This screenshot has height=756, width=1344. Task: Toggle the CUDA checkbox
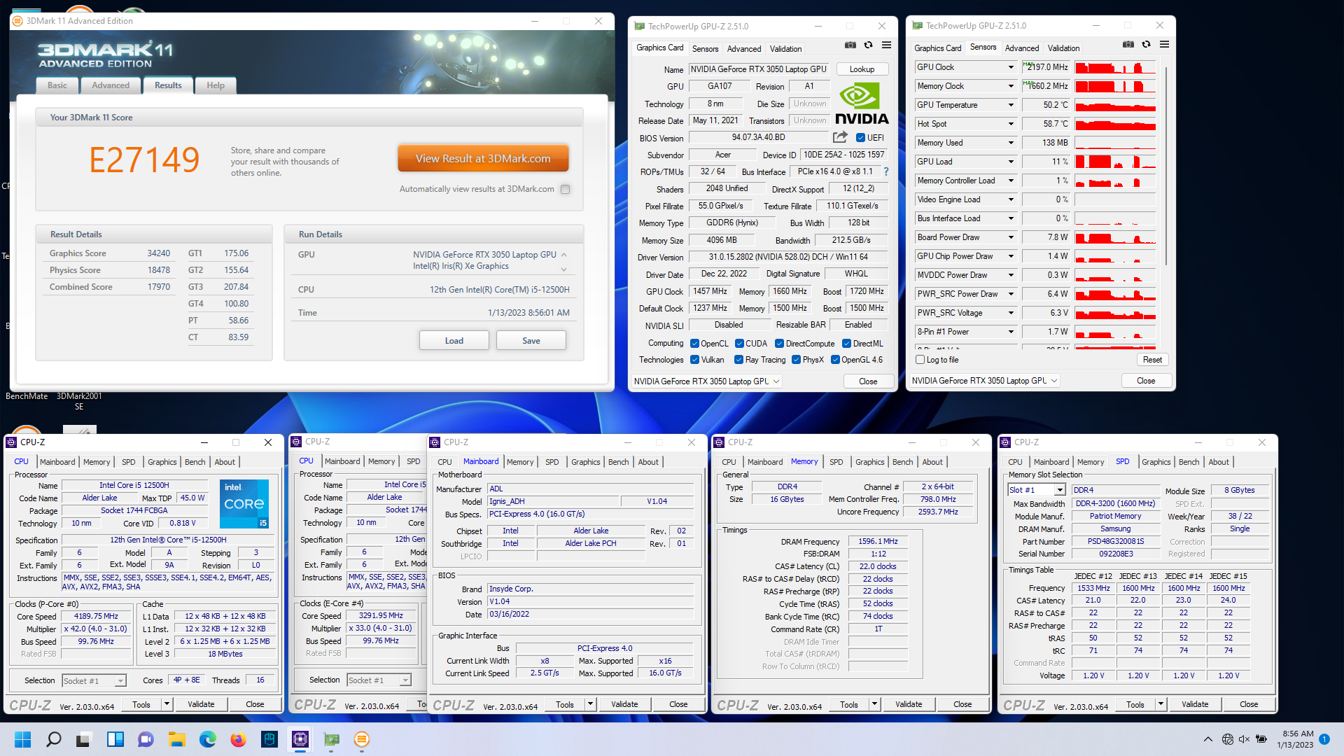739,344
